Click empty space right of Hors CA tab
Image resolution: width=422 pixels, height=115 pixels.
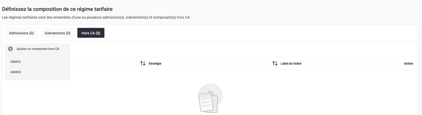(234, 33)
